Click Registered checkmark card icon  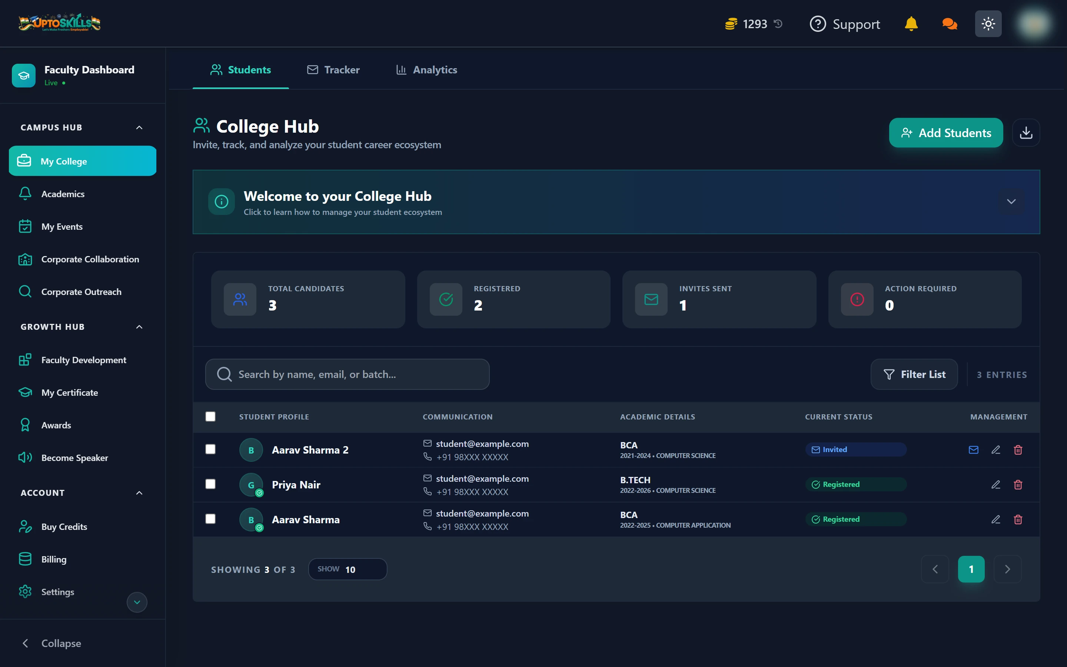tap(446, 299)
